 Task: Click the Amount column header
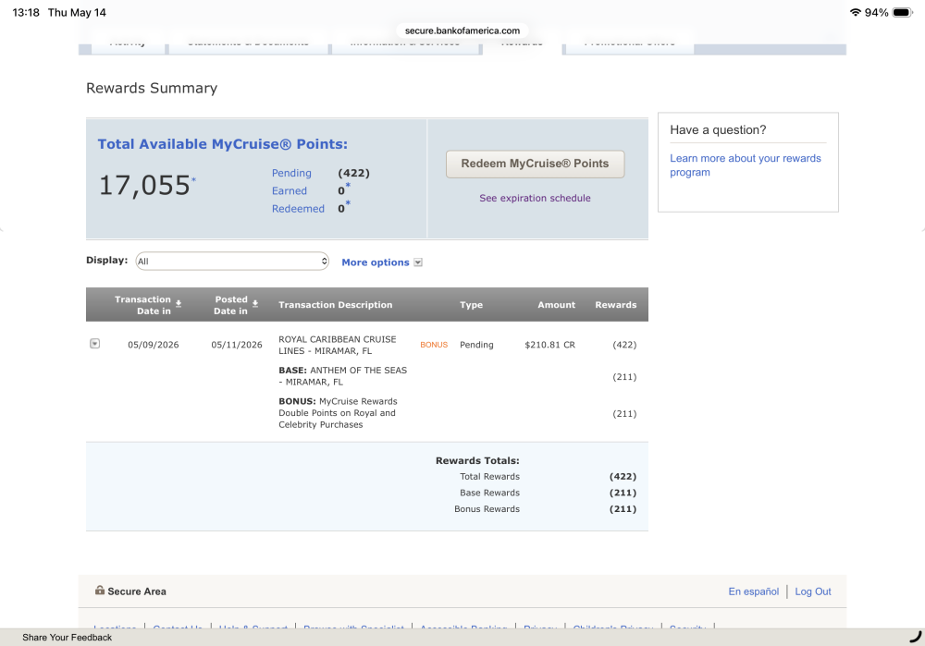(x=556, y=305)
